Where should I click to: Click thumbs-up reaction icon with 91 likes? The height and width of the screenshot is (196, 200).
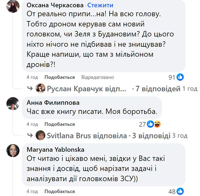coord(180,77)
